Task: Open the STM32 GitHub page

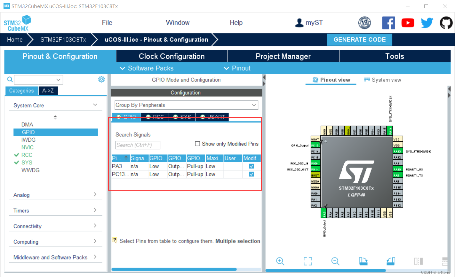Action: [446, 23]
